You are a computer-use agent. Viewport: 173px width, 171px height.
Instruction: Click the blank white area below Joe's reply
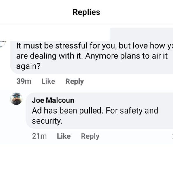click(86, 157)
